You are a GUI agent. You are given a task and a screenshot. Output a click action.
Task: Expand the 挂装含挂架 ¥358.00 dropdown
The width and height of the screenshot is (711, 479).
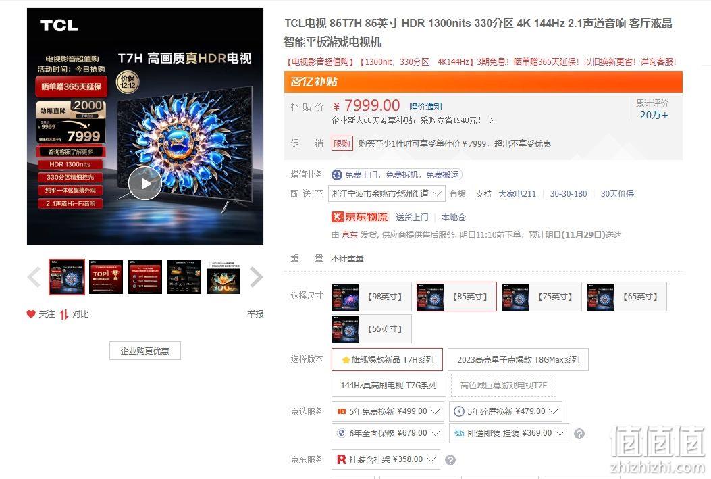pos(386,459)
